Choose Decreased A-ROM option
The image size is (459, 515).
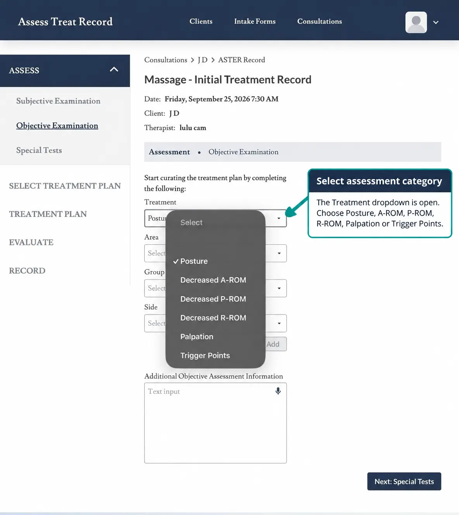pos(213,280)
